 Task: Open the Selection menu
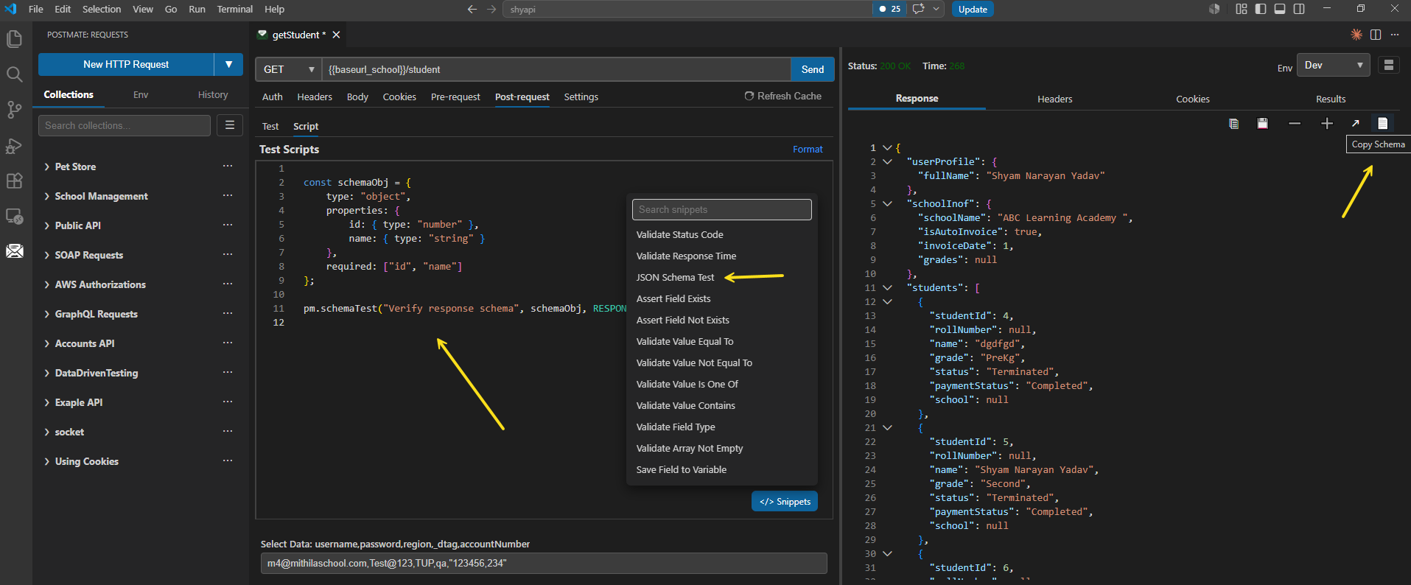pyautogui.click(x=102, y=9)
